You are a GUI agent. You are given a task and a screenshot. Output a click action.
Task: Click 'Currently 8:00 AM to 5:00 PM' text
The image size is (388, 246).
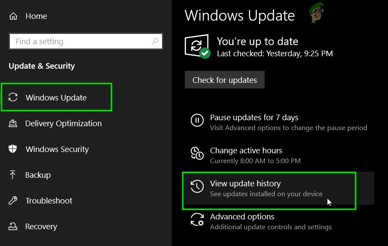pos(255,161)
